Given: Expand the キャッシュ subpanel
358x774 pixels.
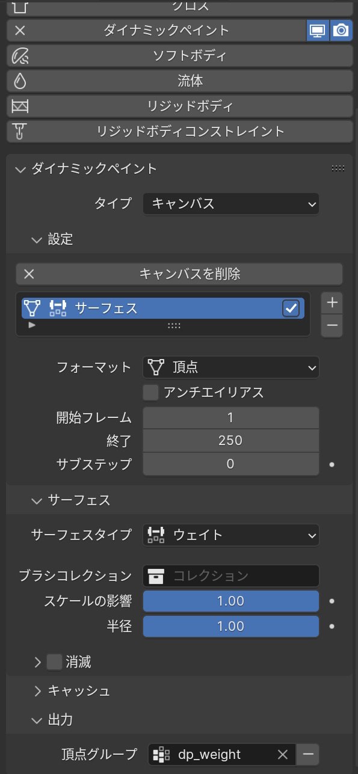Looking at the screenshot, I should pyautogui.click(x=38, y=691).
